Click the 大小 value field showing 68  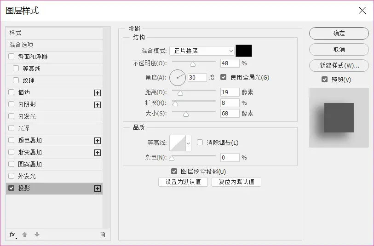pos(230,113)
